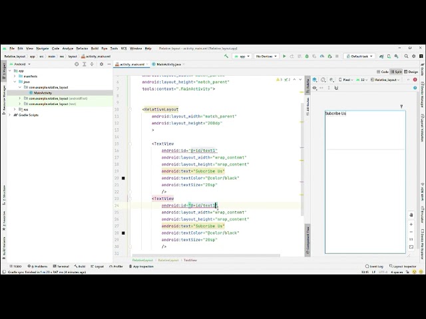Open the Logcat tool window

(x=97, y=266)
